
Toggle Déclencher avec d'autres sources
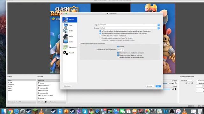118,55
